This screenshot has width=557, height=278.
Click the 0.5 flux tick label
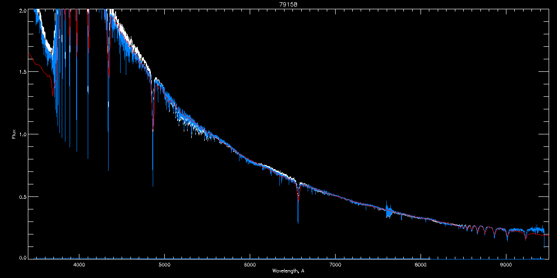(x=22, y=196)
